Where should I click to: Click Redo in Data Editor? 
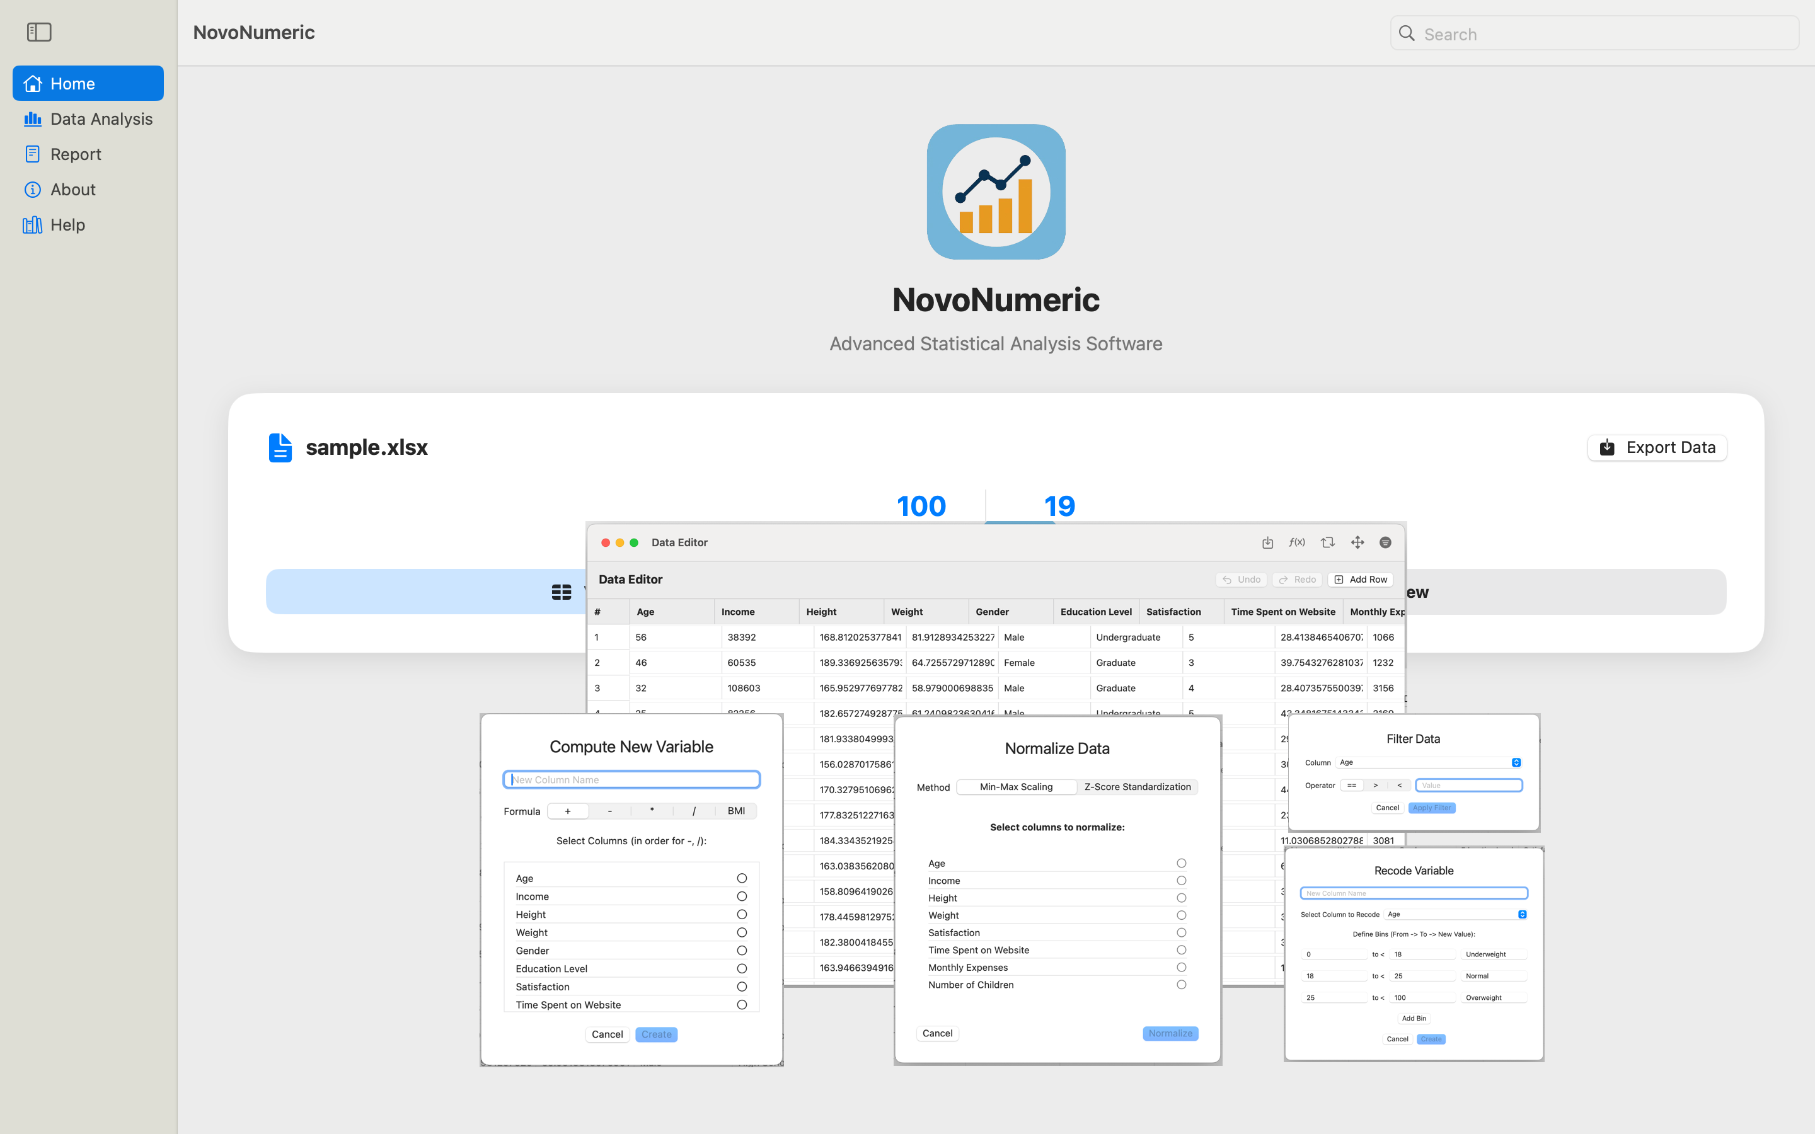(1297, 579)
